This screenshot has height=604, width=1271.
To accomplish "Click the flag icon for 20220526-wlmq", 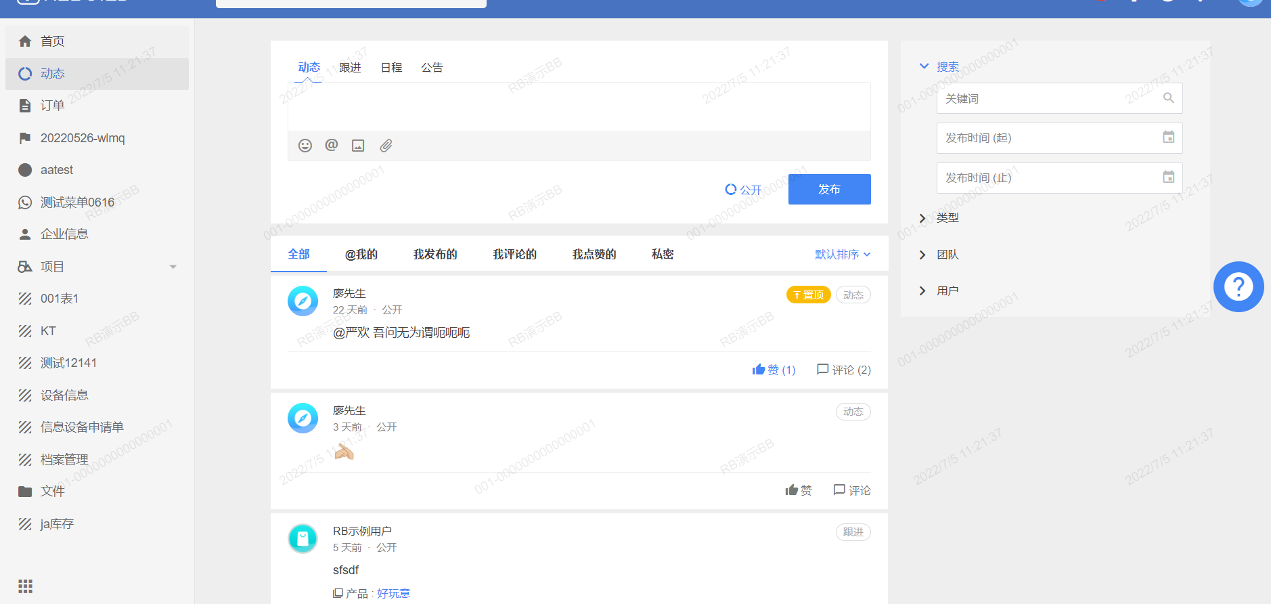I will pyautogui.click(x=25, y=138).
